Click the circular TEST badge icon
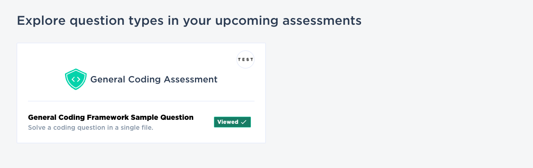Viewport: 533px width, 168px height. click(246, 59)
